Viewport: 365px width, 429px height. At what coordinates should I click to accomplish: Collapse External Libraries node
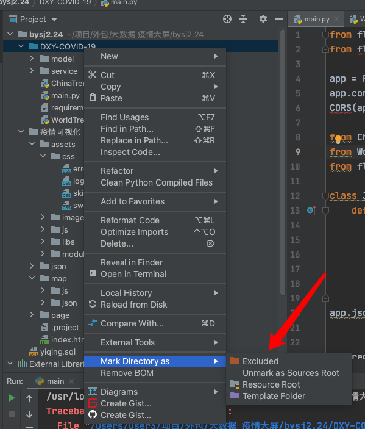(10, 364)
